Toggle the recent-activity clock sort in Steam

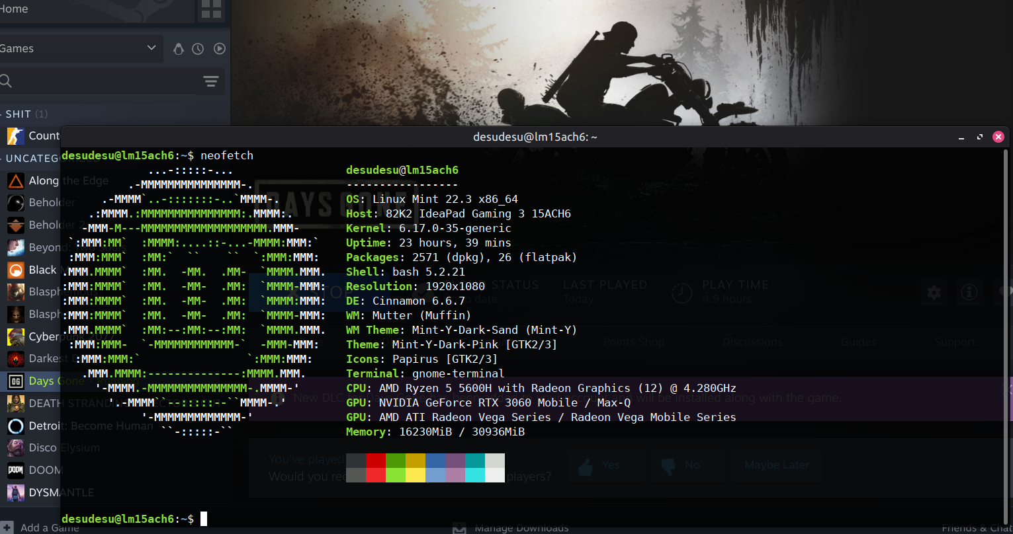[x=198, y=49]
